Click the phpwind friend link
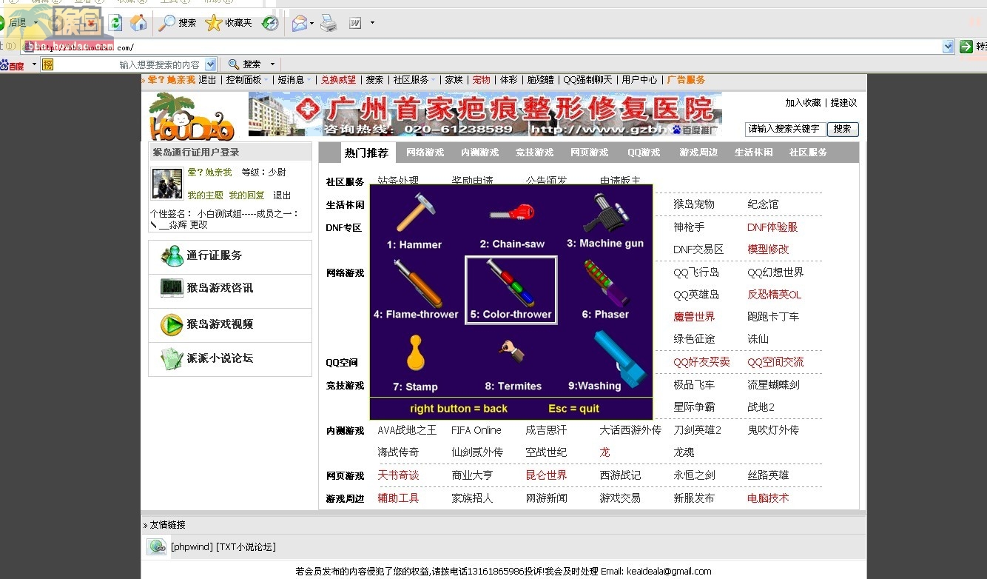The height and width of the screenshot is (579, 987). click(192, 547)
